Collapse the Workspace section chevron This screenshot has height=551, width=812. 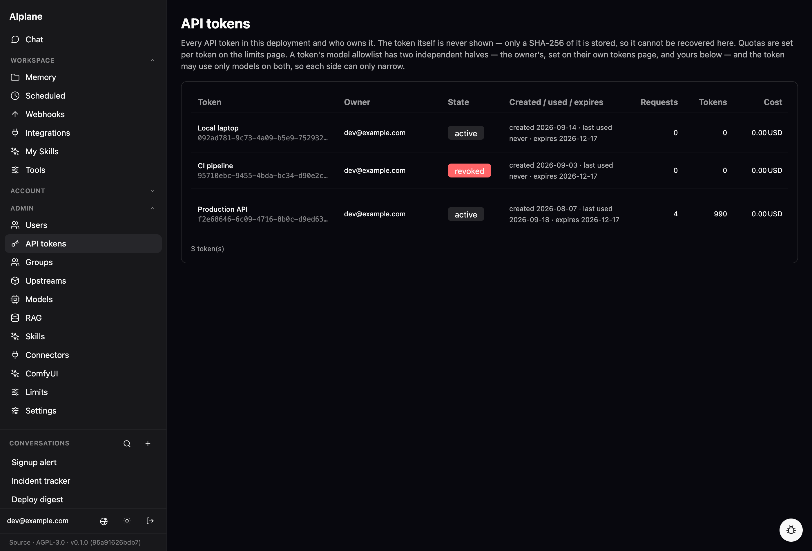152,60
